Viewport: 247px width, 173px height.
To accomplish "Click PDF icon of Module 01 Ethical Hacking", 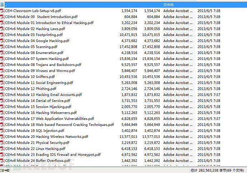I will (2, 23).
